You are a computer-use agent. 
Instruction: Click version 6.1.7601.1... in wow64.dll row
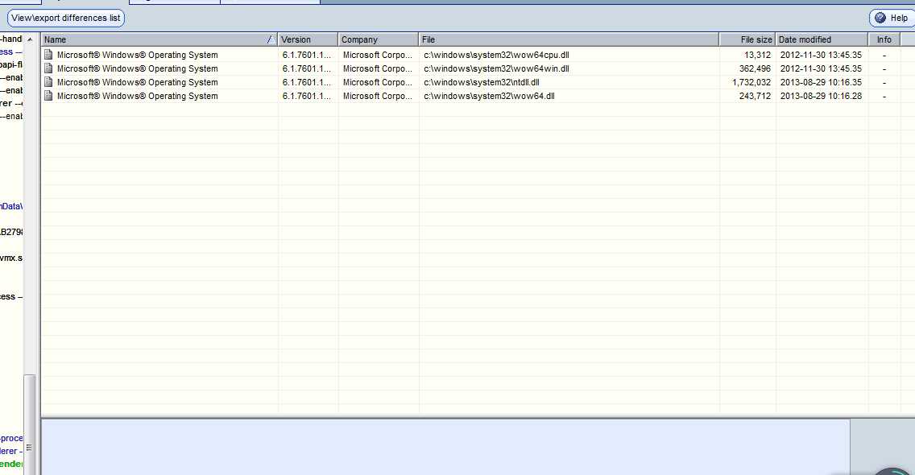306,96
